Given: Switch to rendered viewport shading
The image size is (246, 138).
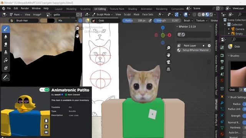Looking at the screenshot, I should point(211,15).
